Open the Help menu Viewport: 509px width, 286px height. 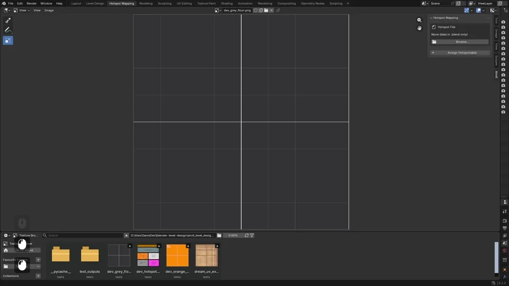click(59, 3)
